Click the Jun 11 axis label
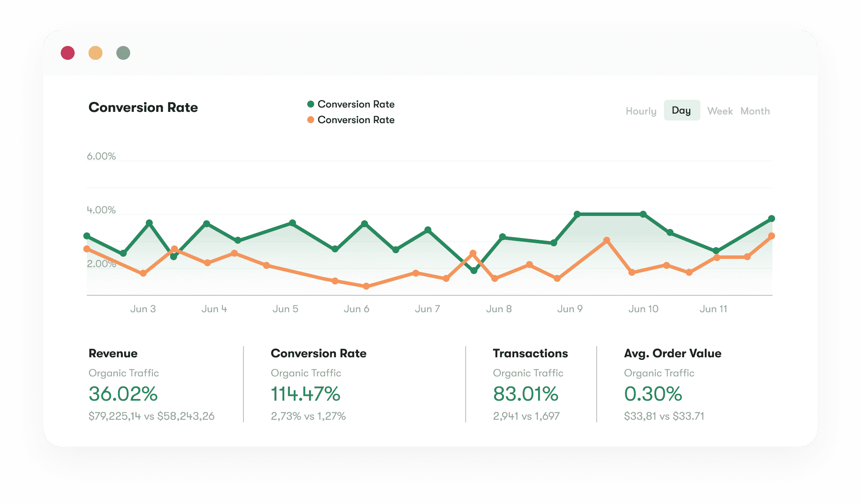The width and height of the screenshot is (861, 503). tap(713, 309)
